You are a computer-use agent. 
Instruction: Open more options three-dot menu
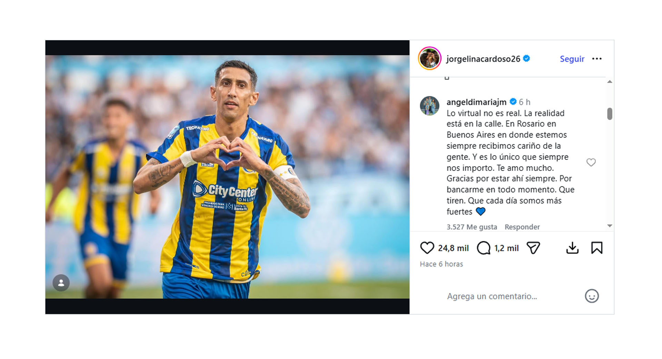597,59
